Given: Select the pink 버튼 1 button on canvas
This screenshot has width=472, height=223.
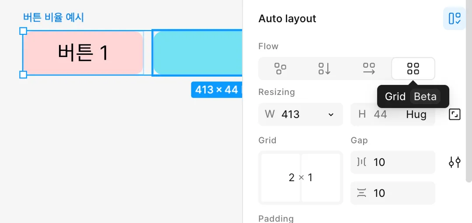Looking at the screenshot, I should [83, 52].
